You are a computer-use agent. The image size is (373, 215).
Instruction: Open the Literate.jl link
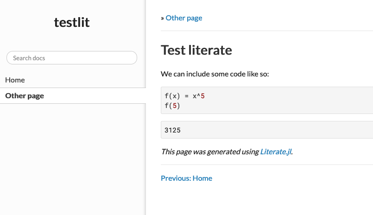pos(276,152)
